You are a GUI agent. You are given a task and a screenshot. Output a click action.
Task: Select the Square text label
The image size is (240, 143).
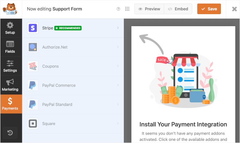click(49, 124)
